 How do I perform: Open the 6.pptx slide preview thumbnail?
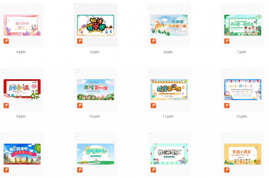pos(169,25)
